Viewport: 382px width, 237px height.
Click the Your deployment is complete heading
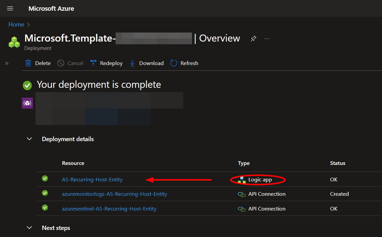click(x=99, y=84)
